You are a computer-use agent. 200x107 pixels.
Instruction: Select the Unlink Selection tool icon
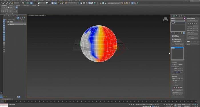(x=9, y=3)
